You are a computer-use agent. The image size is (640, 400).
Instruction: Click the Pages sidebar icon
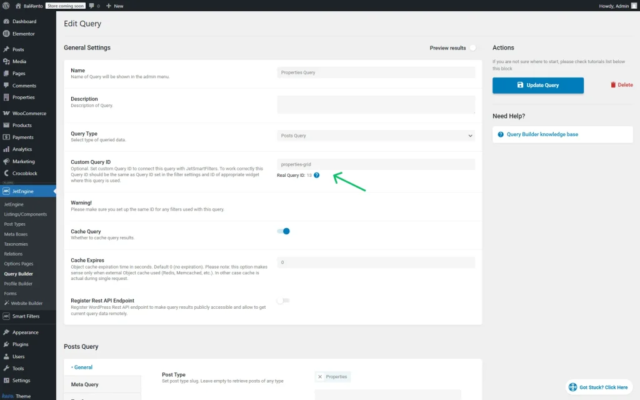(x=6, y=73)
